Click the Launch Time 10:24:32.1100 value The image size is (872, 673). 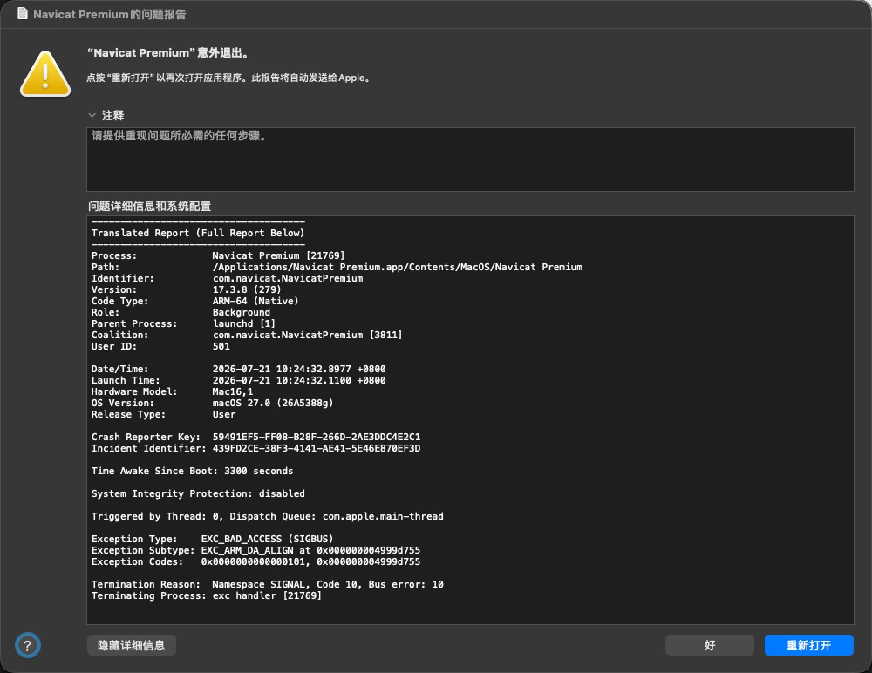298,380
